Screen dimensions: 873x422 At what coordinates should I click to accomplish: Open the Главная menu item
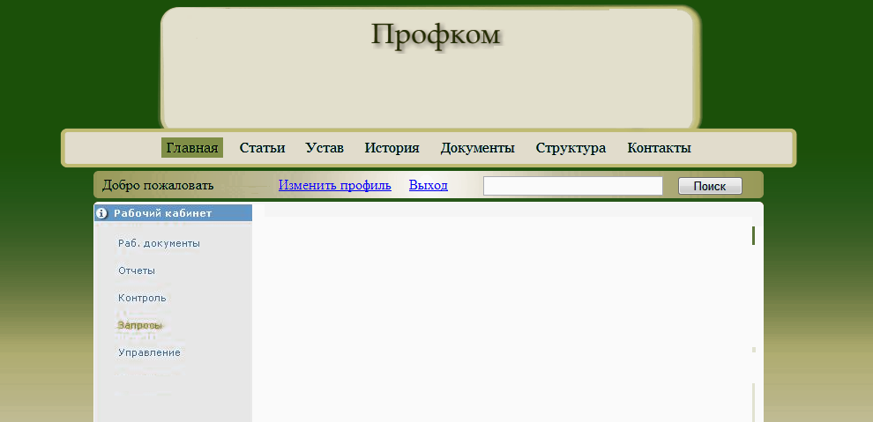[192, 148]
